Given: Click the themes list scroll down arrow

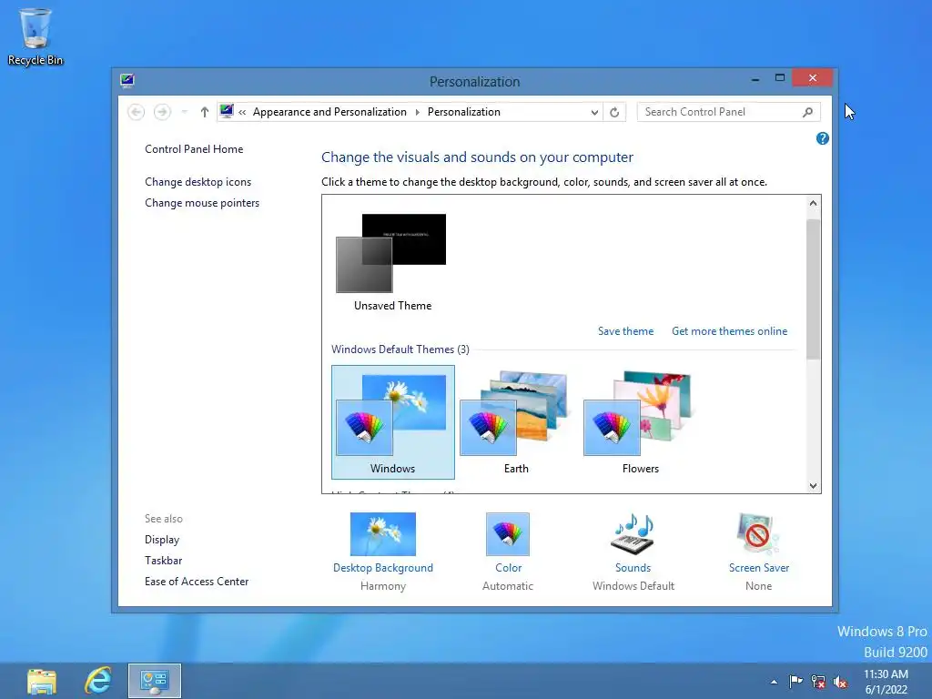Looking at the screenshot, I should pos(813,486).
